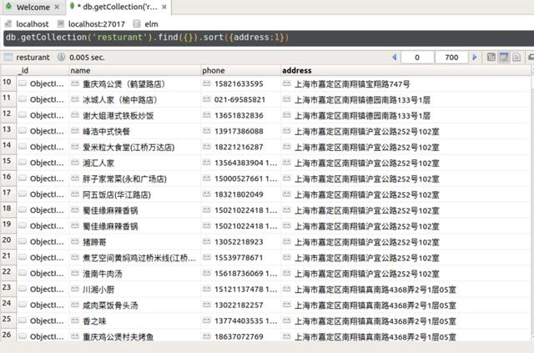The image size is (534, 353).
Task: Click the name cell 川湘小厨
Action: 135,290
